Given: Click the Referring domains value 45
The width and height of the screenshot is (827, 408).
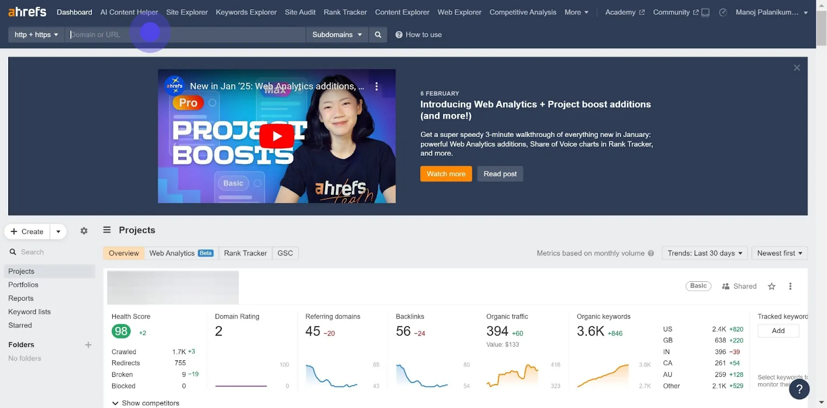Looking at the screenshot, I should click(x=313, y=331).
